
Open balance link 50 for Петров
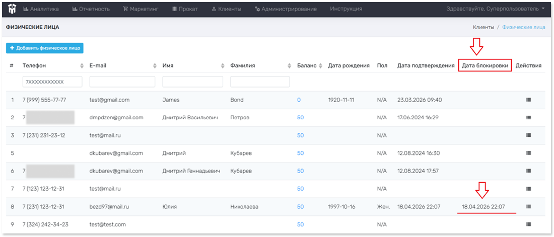pyautogui.click(x=300, y=118)
